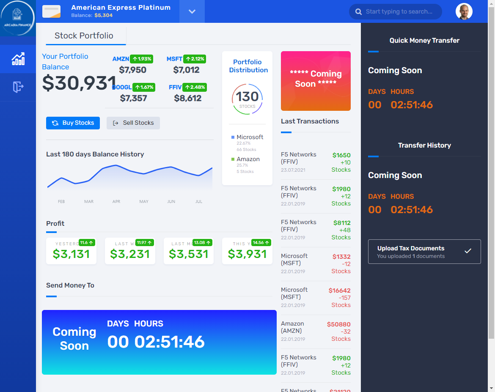Click the last month profit $3,531

click(188, 254)
